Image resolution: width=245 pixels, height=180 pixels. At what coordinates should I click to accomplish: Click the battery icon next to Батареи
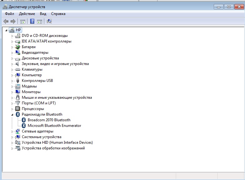pos(18,47)
